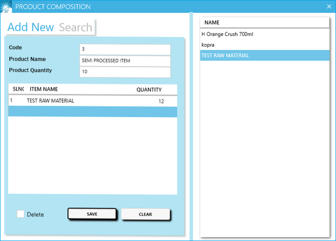
Task: Enable the Delete checkbox
Action: (21, 214)
